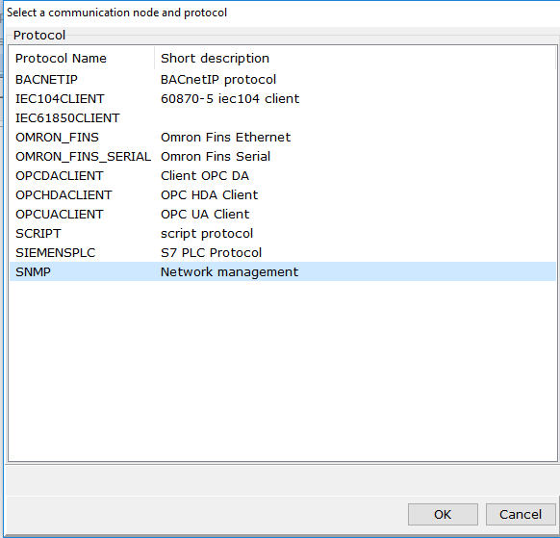Click the 'OPC HDA Client' description

[209, 195]
